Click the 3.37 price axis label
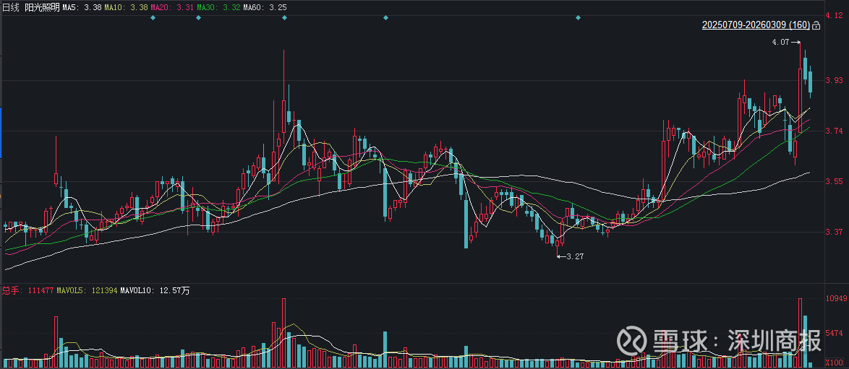The height and width of the screenshot is (369, 849). (x=834, y=232)
